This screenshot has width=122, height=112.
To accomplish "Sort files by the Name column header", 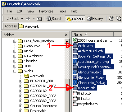I will pos(93,35).
